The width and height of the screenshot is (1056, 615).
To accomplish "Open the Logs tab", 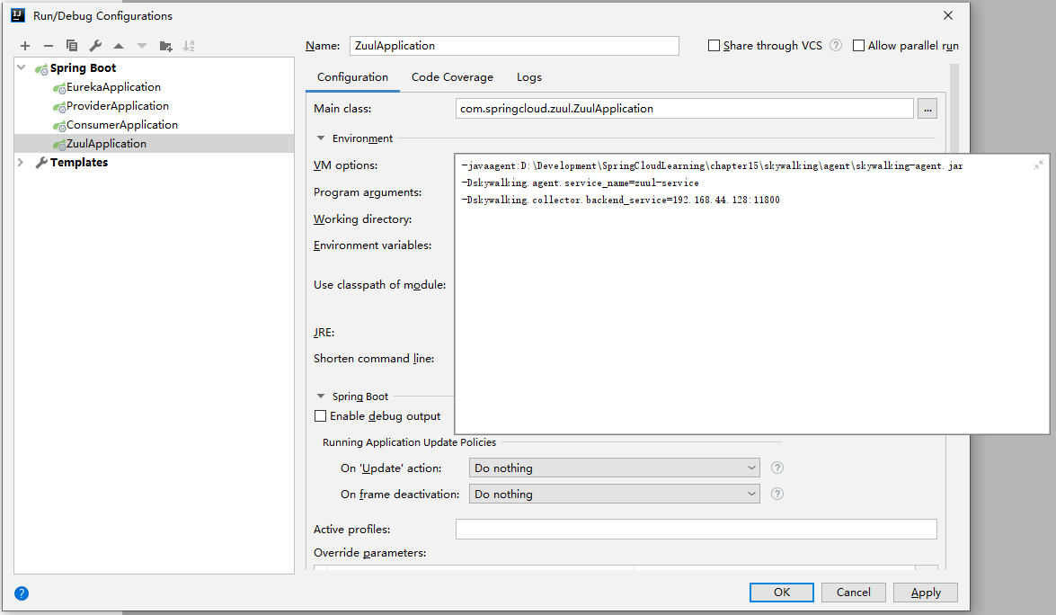I will coord(529,77).
